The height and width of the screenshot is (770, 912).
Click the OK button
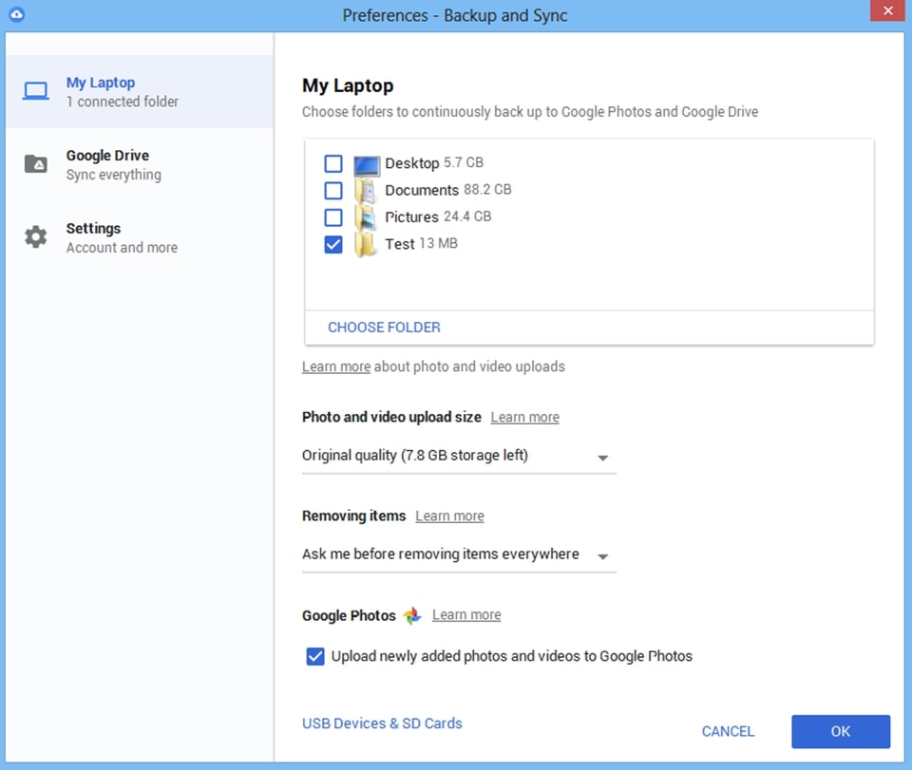(840, 730)
